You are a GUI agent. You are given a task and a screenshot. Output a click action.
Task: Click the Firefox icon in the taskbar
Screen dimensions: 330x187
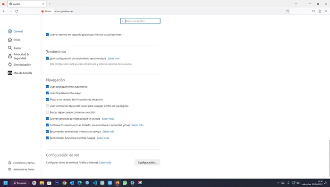[x=117, y=183]
